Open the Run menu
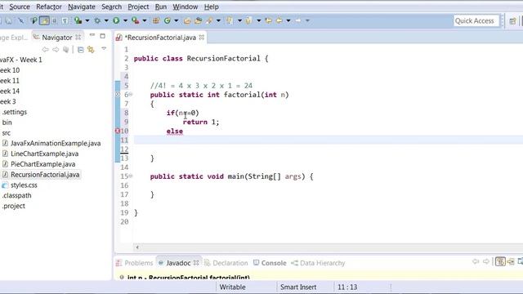Image resolution: width=523 pixels, height=294 pixels. click(161, 7)
